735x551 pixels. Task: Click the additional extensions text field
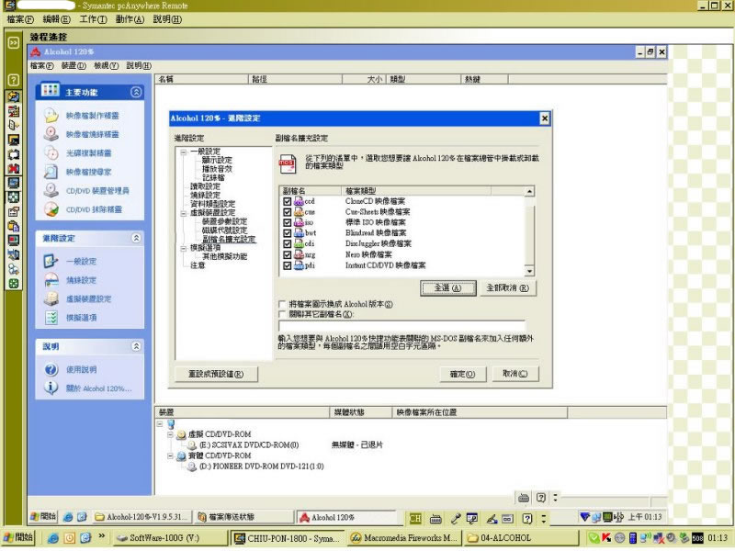pos(401,326)
